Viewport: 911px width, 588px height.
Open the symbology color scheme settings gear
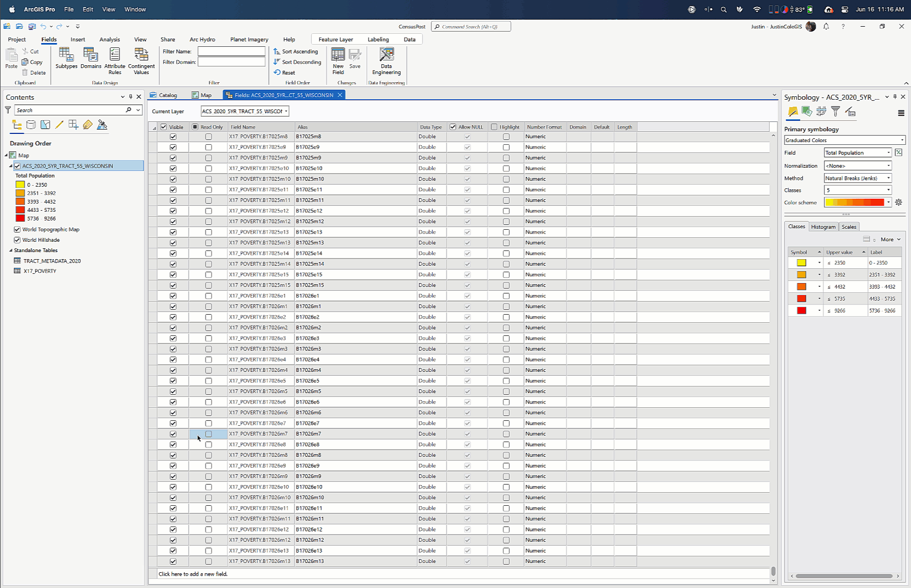point(898,203)
